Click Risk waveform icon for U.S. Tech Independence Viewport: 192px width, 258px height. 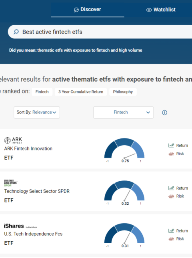point(171,239)
